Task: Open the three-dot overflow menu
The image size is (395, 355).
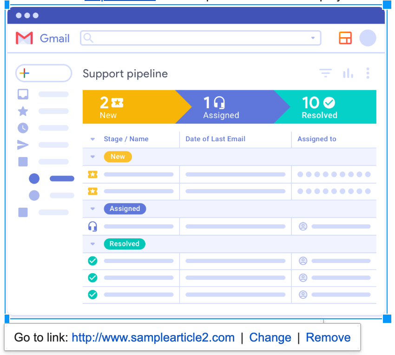Action: point(368,73)
